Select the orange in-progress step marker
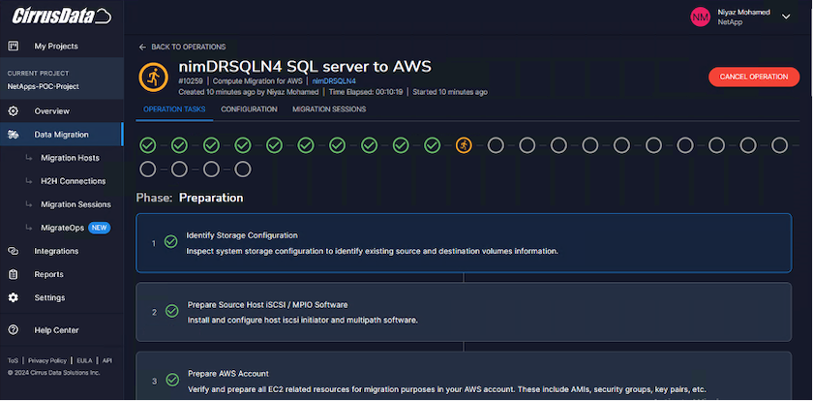This screenshot has height=401, width=813. point(464,145)
